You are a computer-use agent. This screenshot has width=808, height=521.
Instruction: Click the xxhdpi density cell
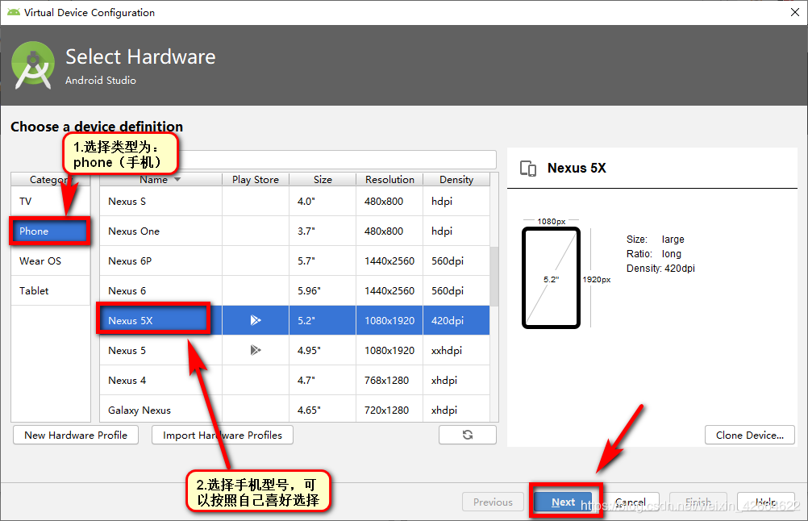(456, 351)
